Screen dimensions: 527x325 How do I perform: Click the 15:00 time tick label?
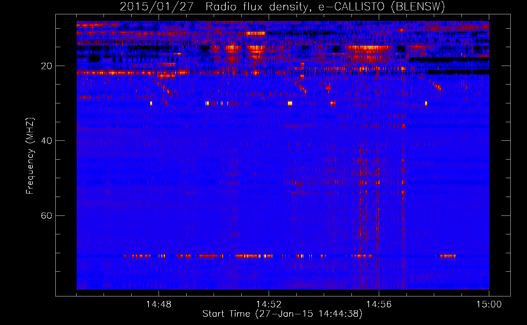point(489,305)
